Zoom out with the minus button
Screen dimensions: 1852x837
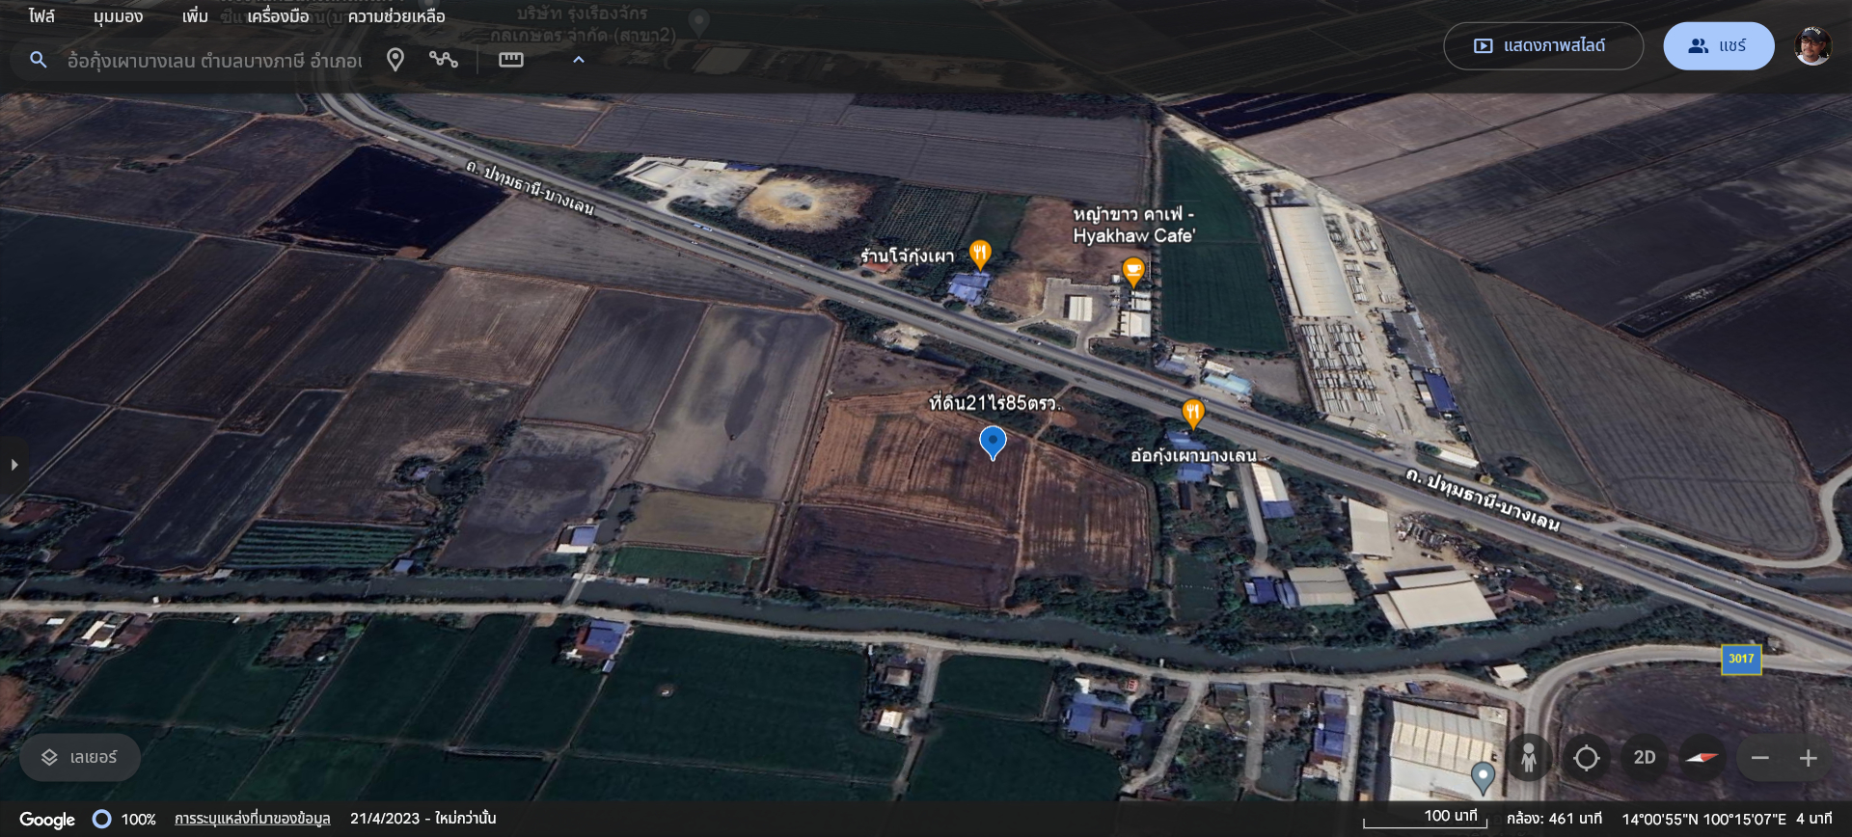click(1760, 758)
